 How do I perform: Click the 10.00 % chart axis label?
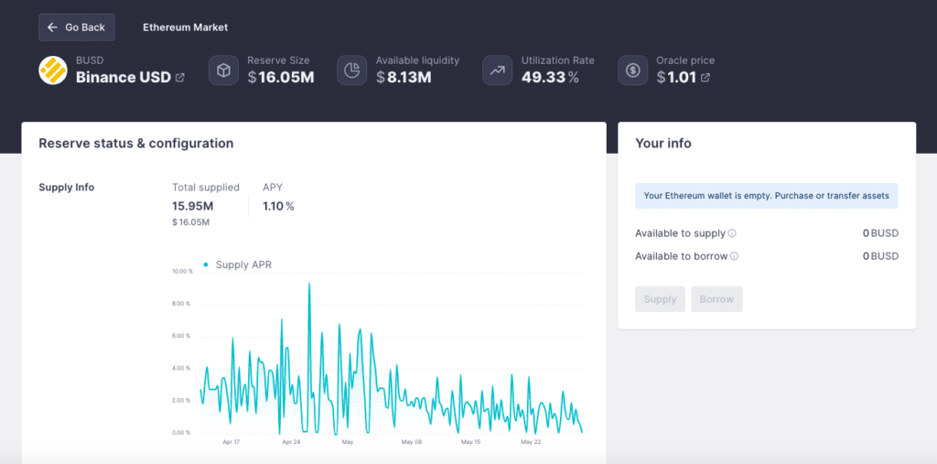coord(182,272)
